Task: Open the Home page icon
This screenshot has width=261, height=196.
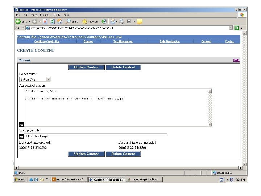Action: 60,21
